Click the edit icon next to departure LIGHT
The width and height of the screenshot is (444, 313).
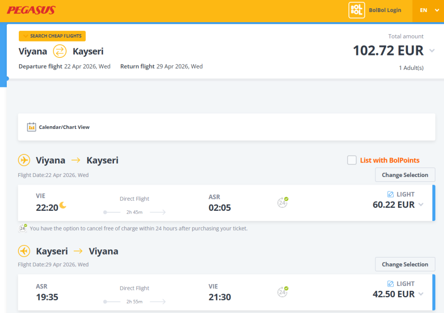390,194
